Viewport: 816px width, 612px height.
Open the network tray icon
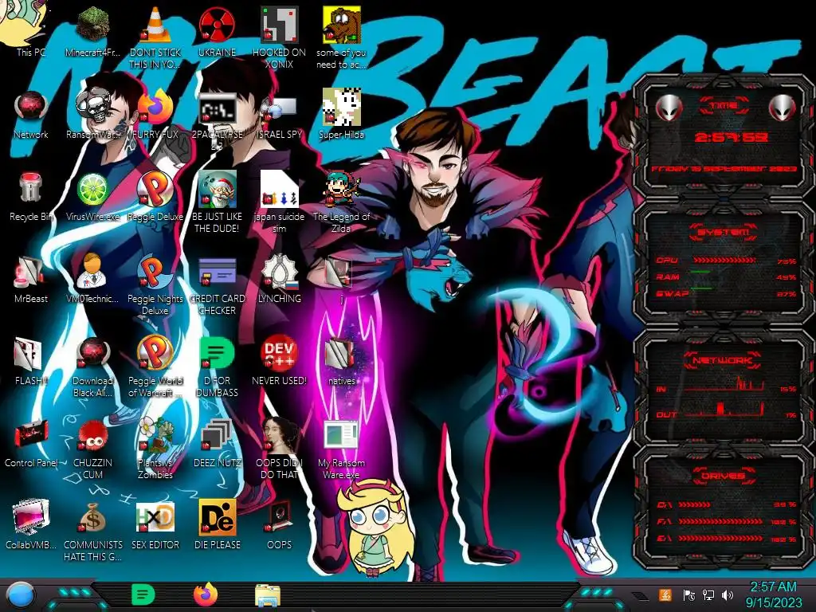(x=708, y=594)
